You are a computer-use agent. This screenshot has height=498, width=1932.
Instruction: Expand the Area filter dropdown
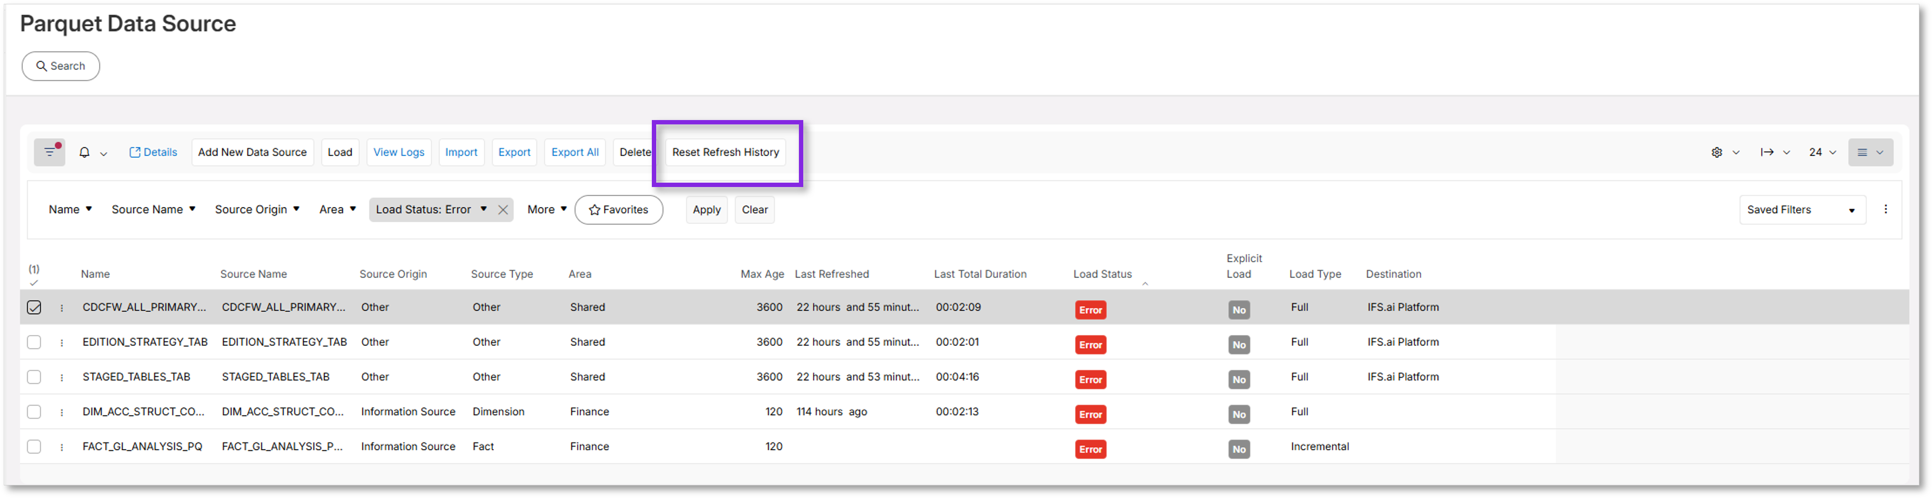(x=338, y=209)
